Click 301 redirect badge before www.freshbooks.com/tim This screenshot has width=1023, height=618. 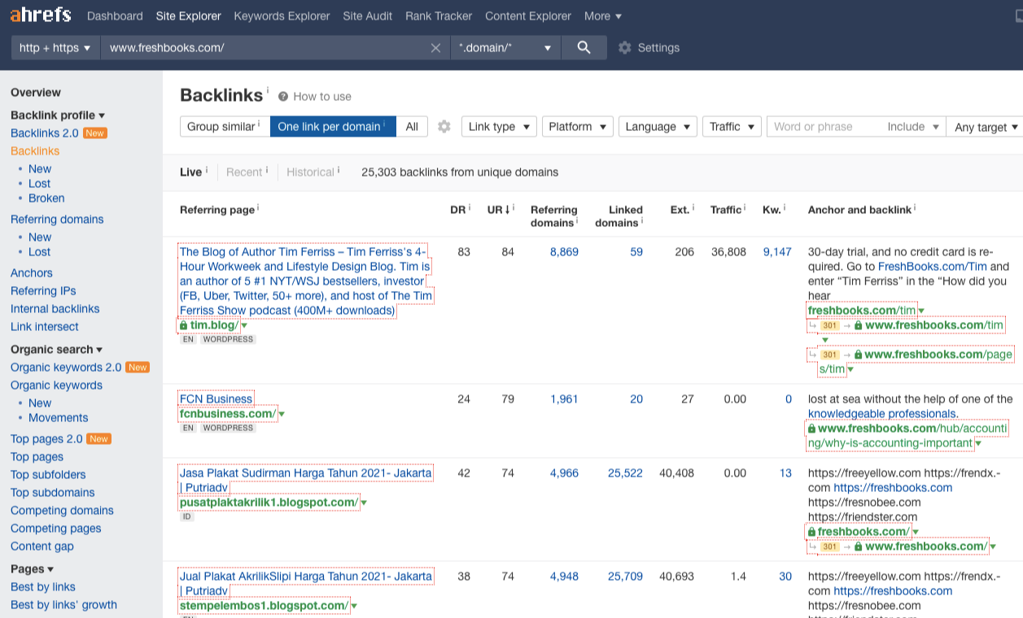click(829, 325)
